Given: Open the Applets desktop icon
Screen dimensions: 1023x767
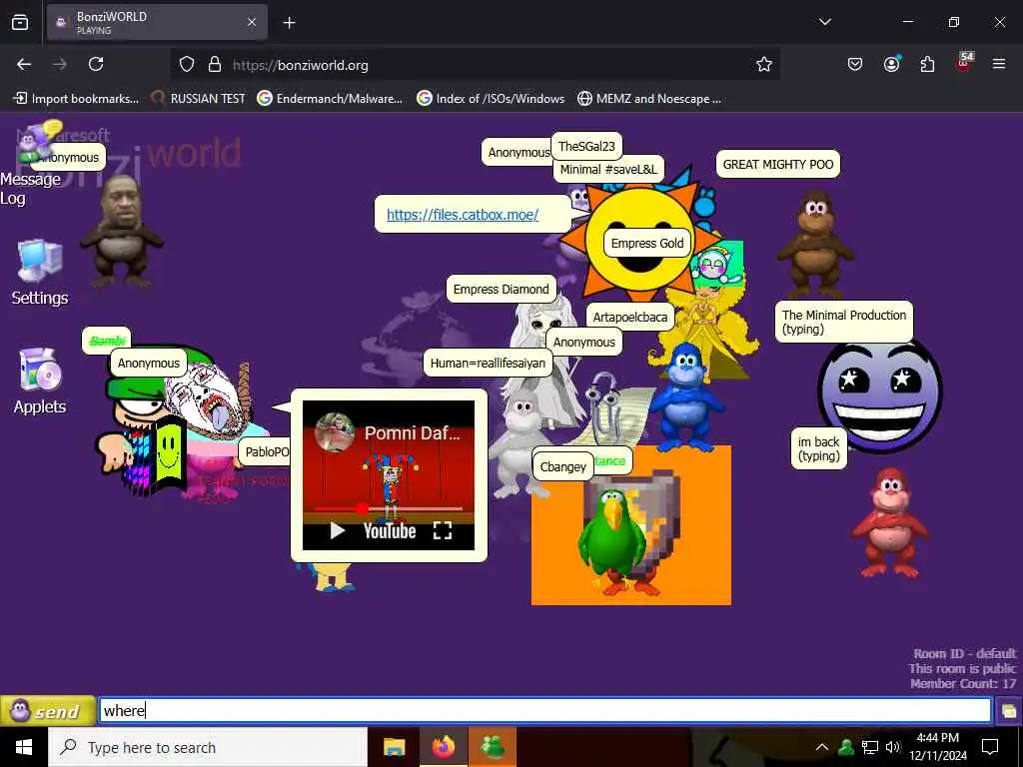Looking at the screenshot, I should tap(40, 382).
